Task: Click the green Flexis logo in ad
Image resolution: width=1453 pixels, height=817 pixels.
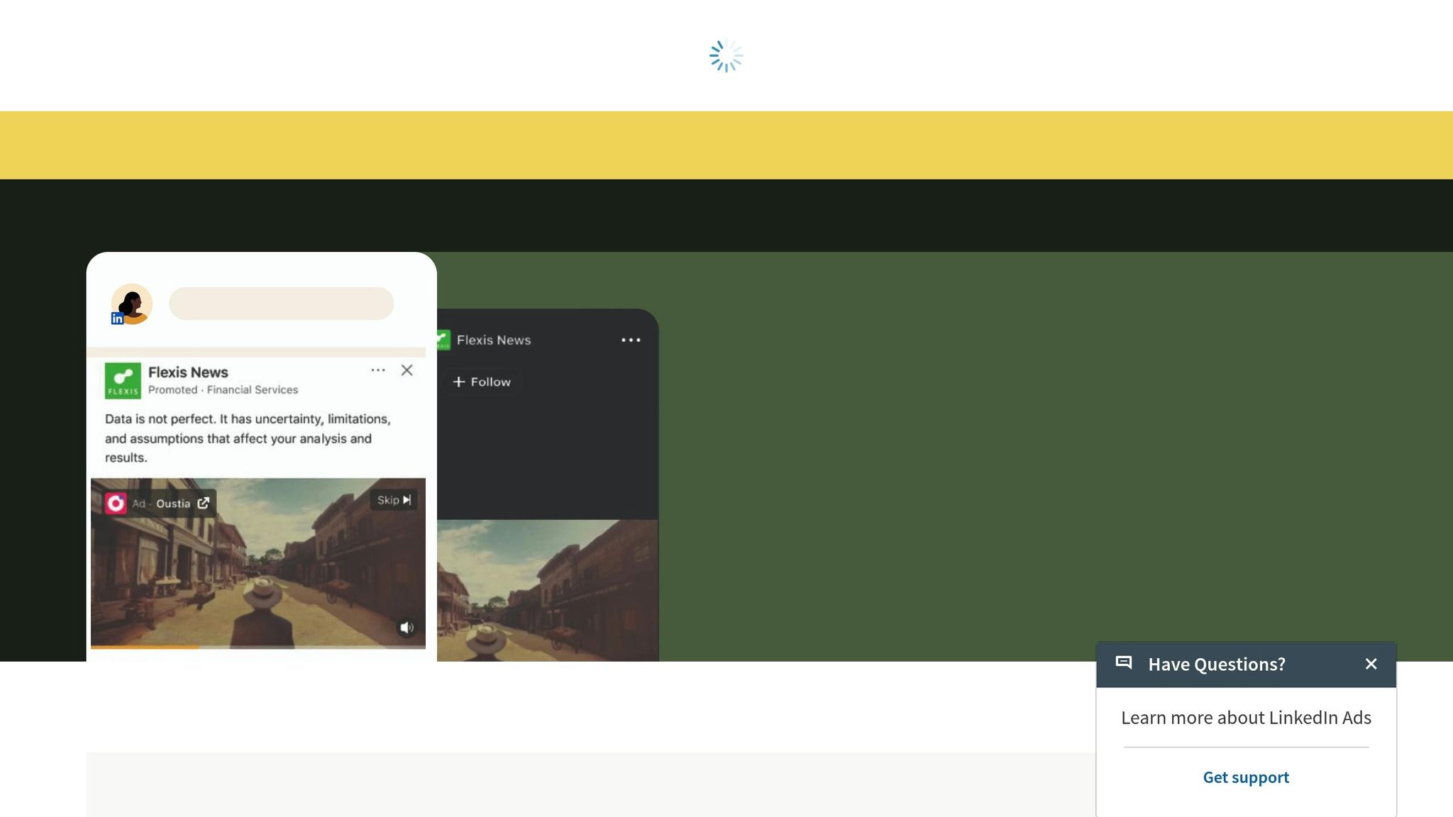Action: pyautogui.click(x=123, y=381)
